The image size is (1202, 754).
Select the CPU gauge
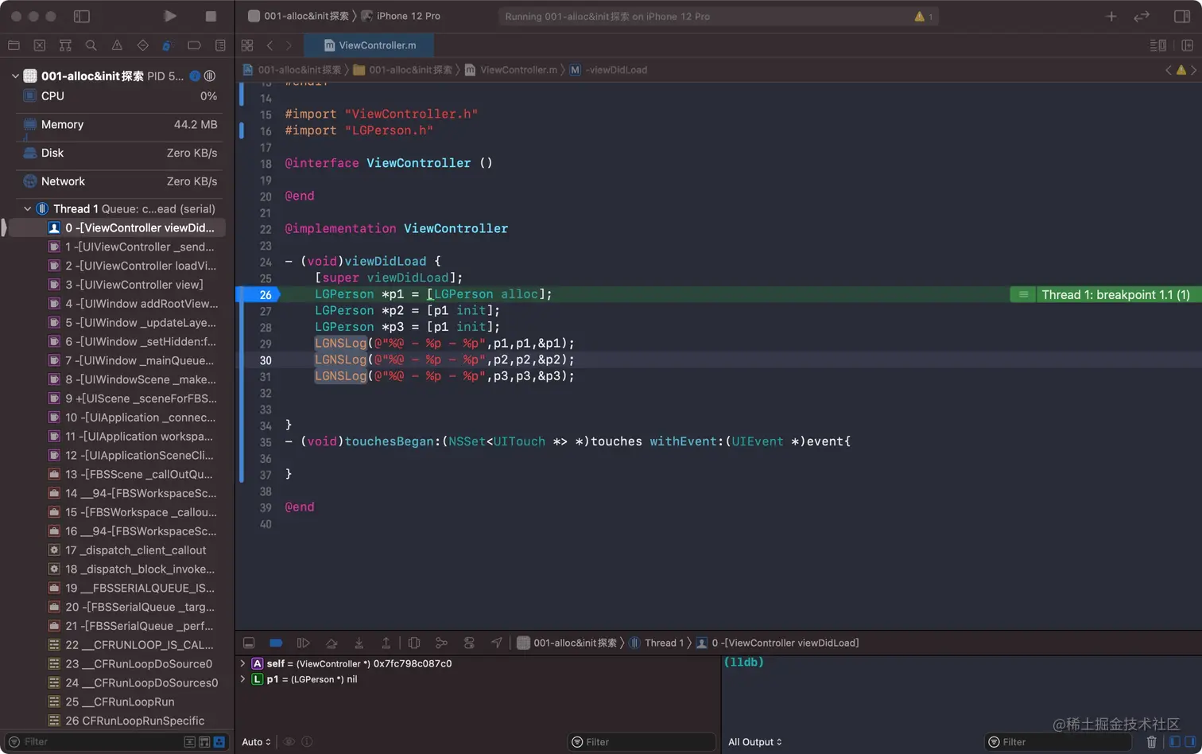pyautogui.click(x=119, y=95)
